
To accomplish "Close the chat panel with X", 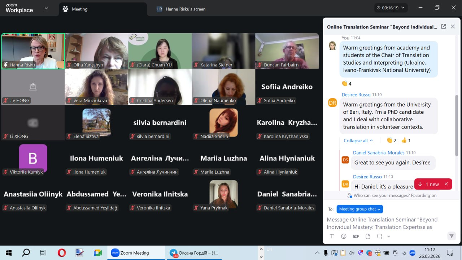I will pos(453,27).
